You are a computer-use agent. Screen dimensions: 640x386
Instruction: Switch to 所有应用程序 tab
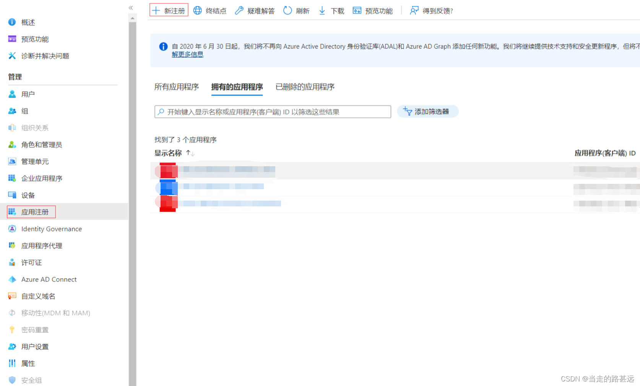pos(177,87)
